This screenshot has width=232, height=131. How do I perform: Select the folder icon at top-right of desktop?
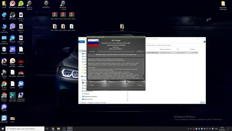[223, 5]
